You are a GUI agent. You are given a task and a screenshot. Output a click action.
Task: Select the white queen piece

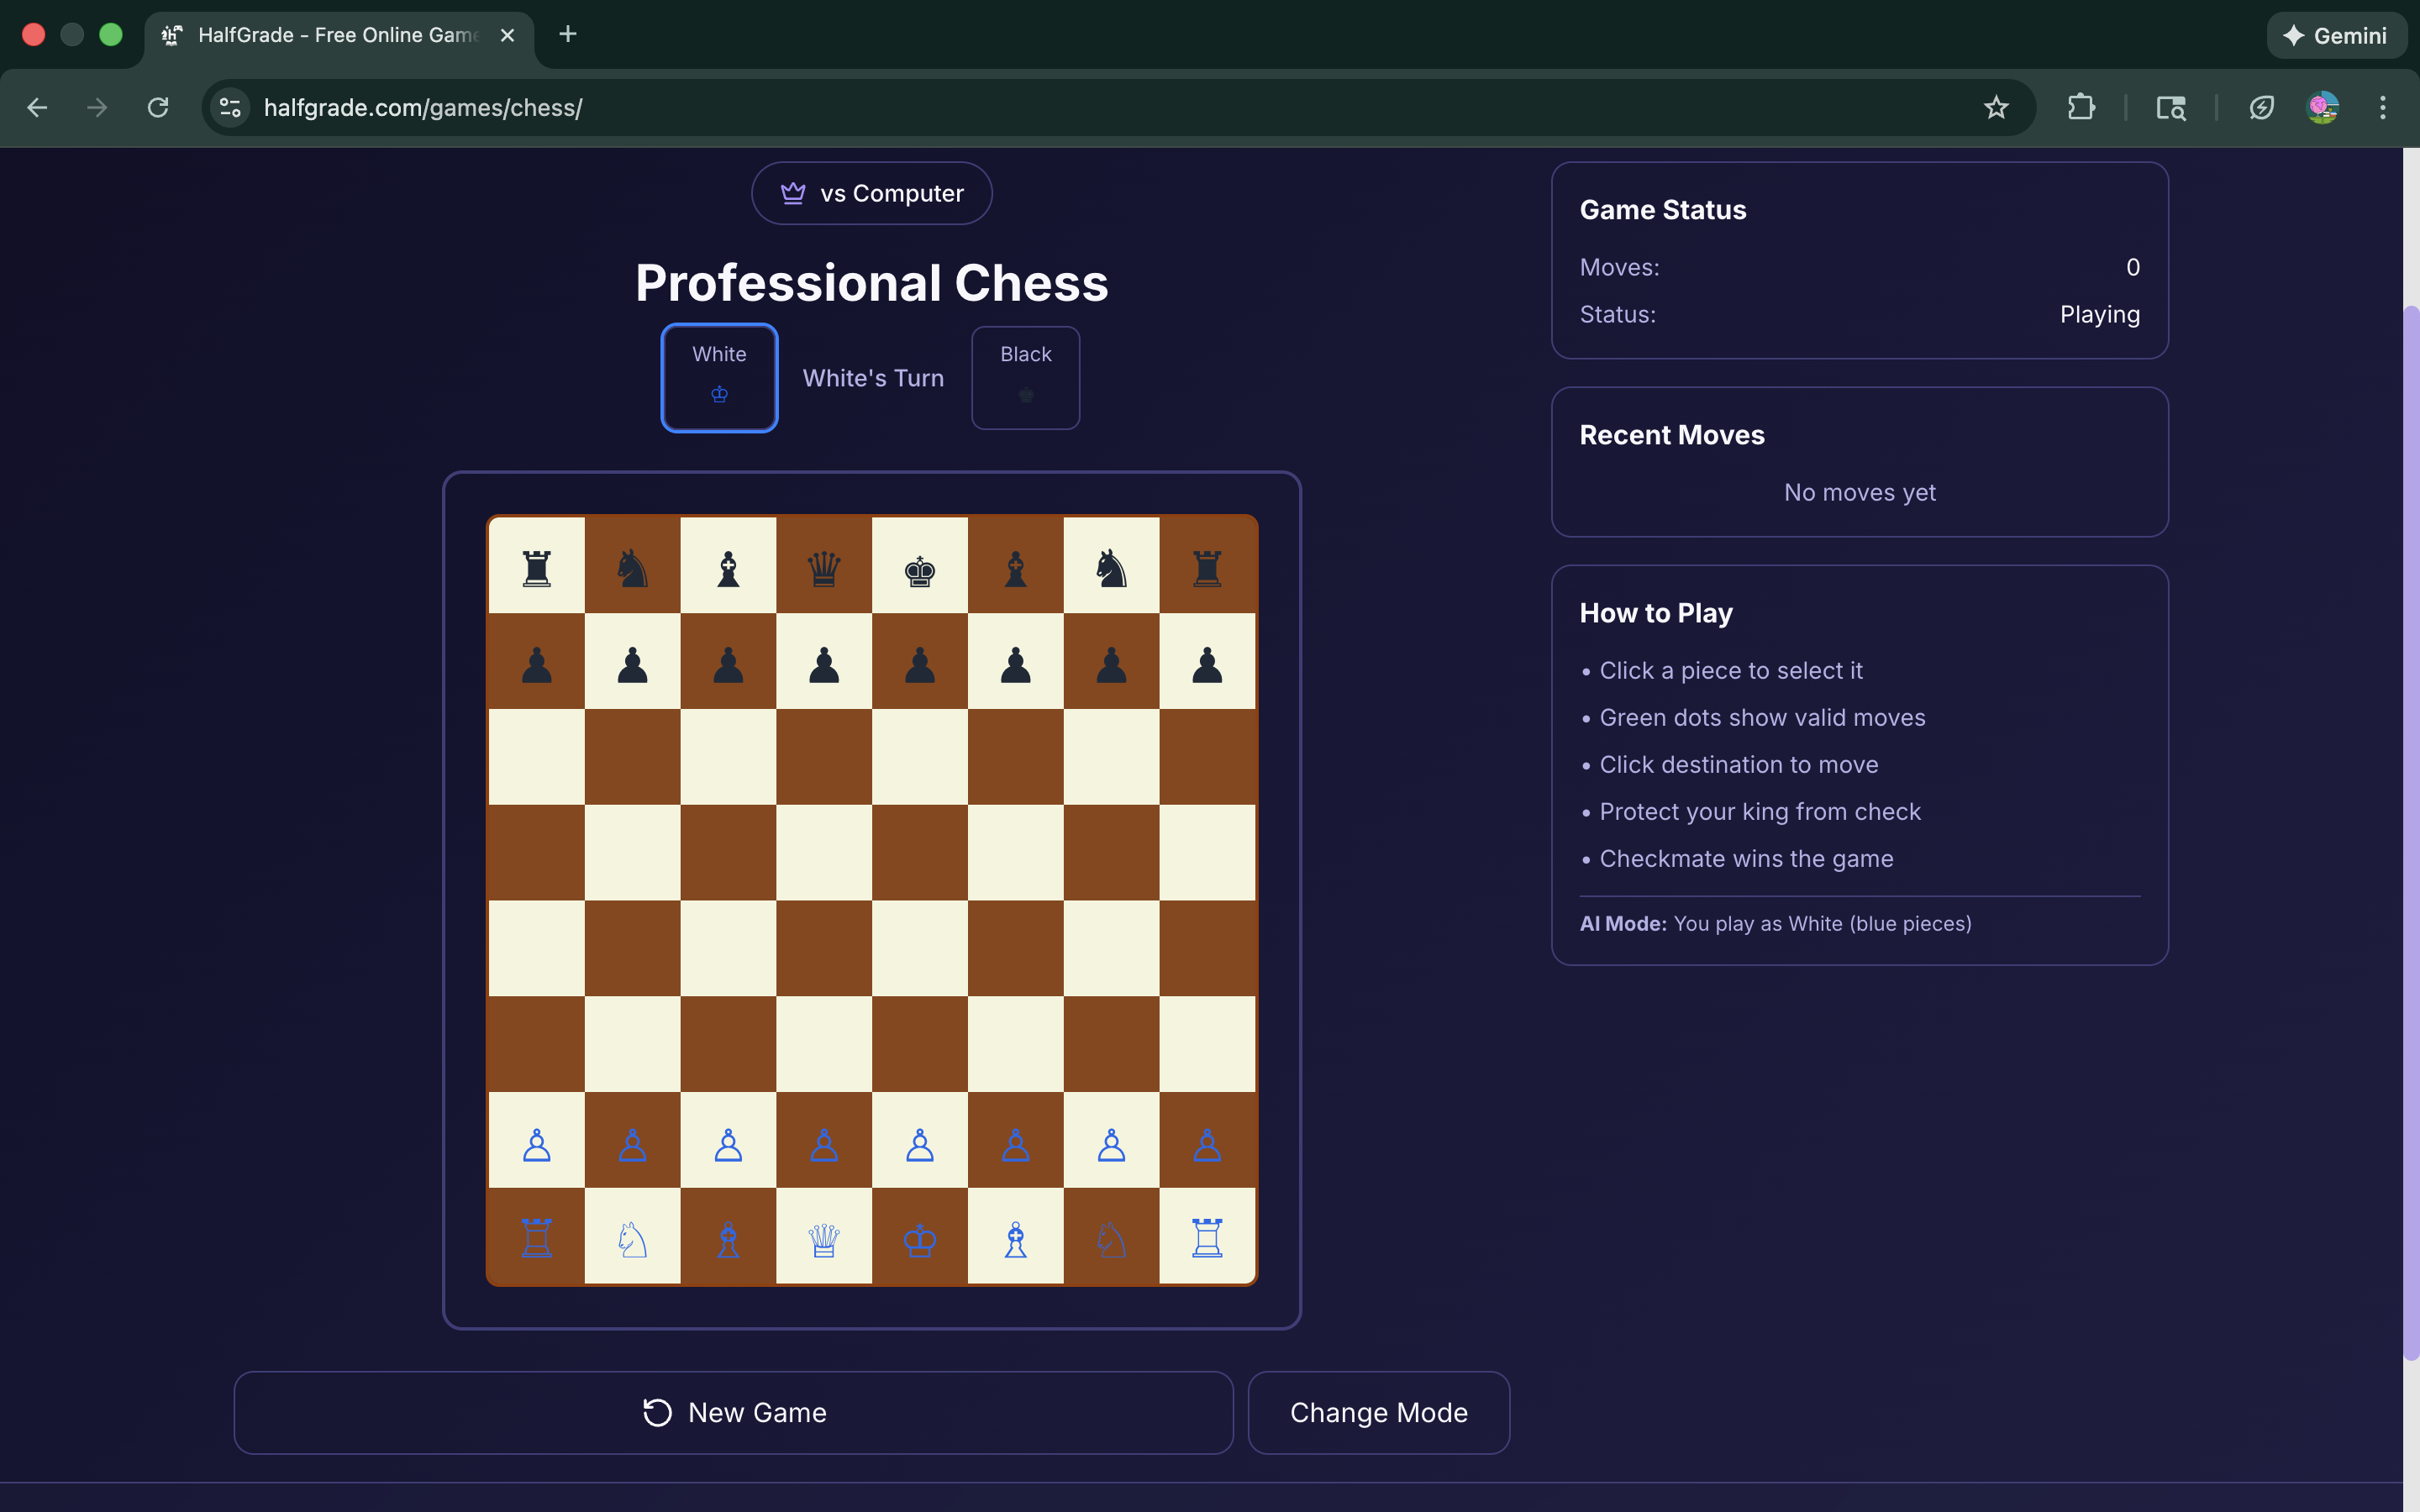[x=823, y=1238]
